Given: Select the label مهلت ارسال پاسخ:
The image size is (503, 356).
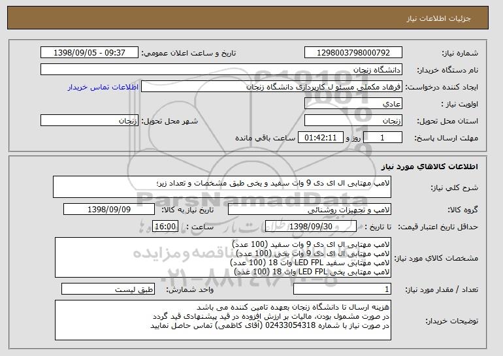Looking at the screenshot, I should 446,138.
